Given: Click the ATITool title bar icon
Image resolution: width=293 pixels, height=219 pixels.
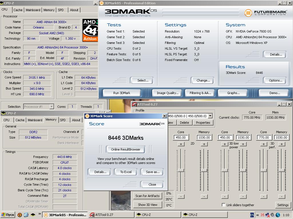Looking at the screenshot, I should tap(134, 104).
